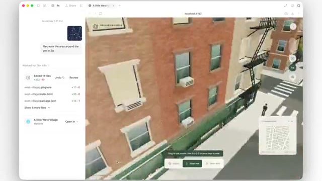Open the west-village/index.html file row
The width and height of the screenshot is (322, 181).
coord(52,94)
